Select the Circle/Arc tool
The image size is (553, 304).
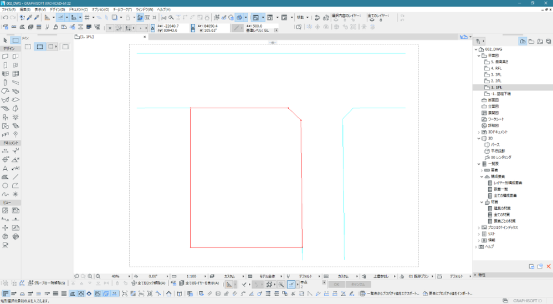coord(6,186)
